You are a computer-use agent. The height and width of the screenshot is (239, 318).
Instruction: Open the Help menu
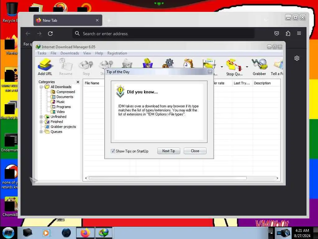(99, 53)
